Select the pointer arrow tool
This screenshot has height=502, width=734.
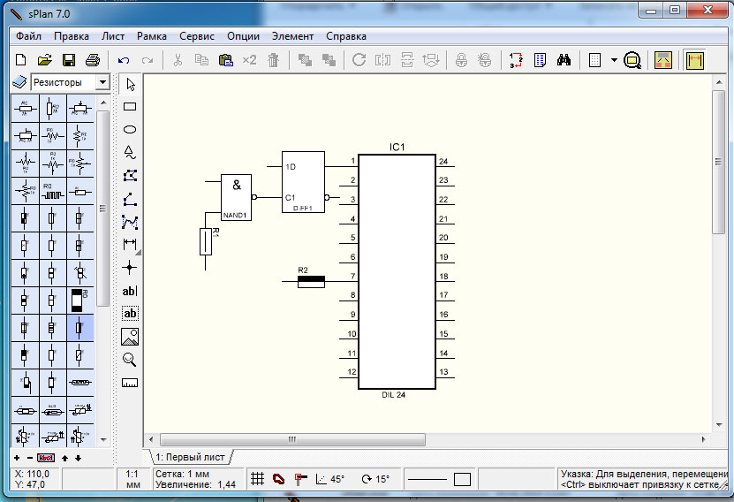130,84
